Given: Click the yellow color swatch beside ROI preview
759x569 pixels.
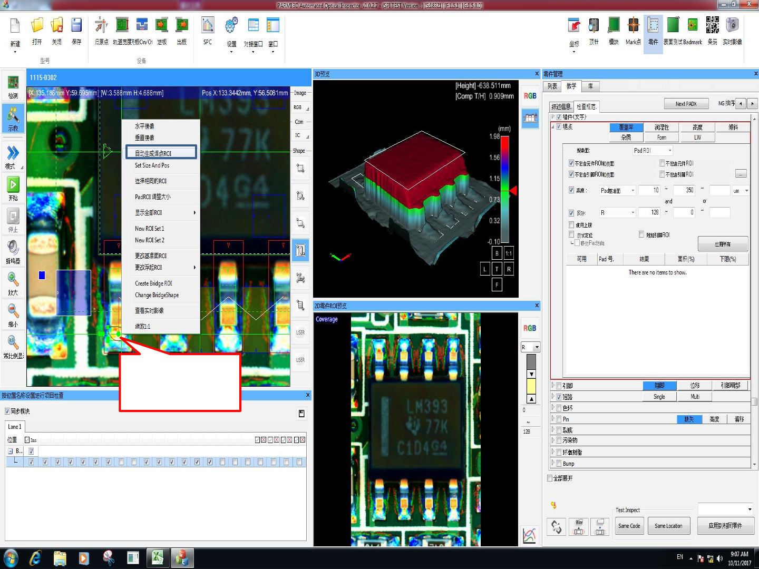Looking at the screenshot, I should [531, 386].
